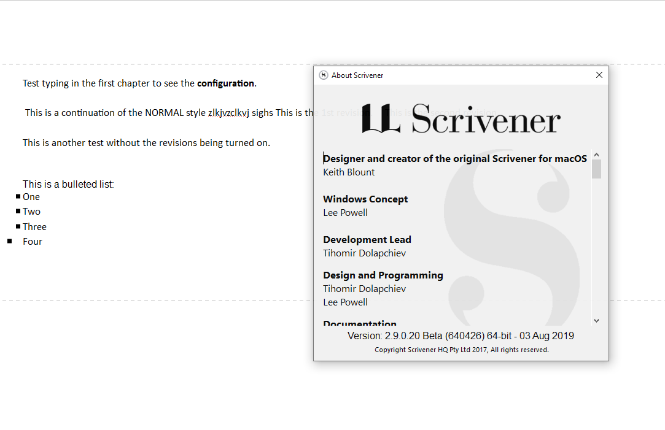Click the 'Keith Blount' credit name

tap(349, 172)
